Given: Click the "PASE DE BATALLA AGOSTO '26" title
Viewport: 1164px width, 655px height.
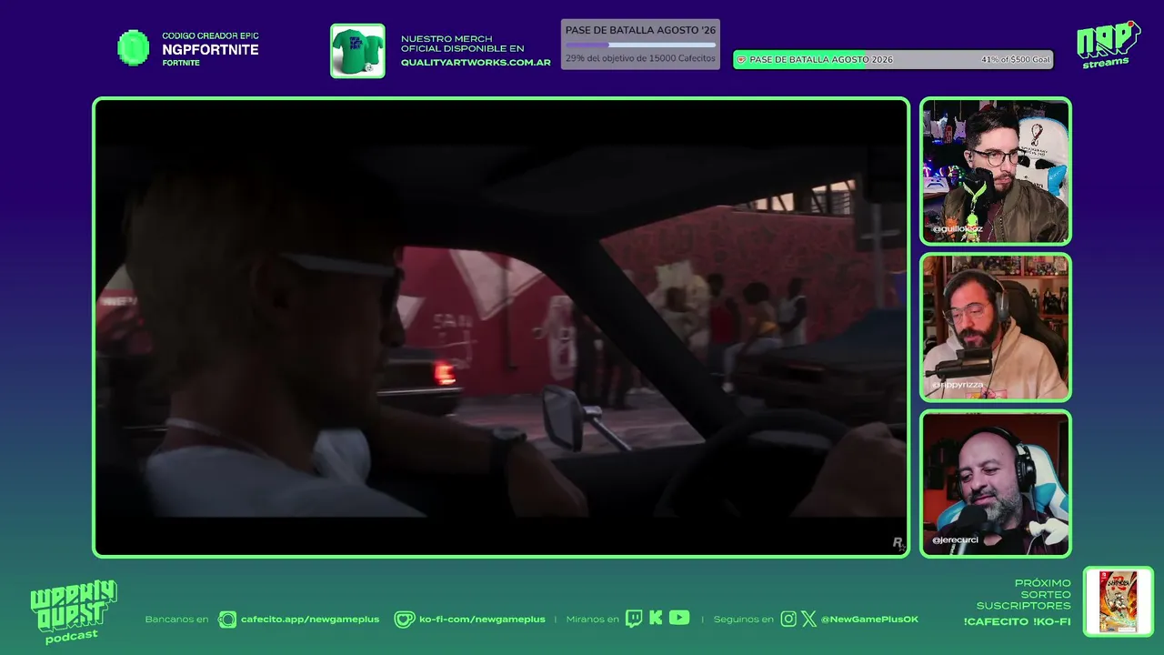Looking at the screenshot, I should 640,30.
